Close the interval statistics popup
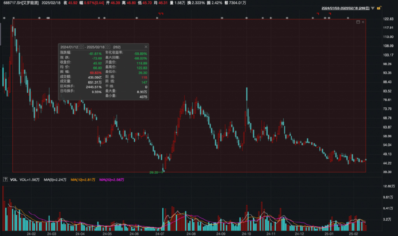This screenshot has height=236, width=398. pos(146,47)
